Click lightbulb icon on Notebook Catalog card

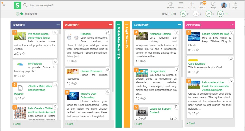click(177, 32)
